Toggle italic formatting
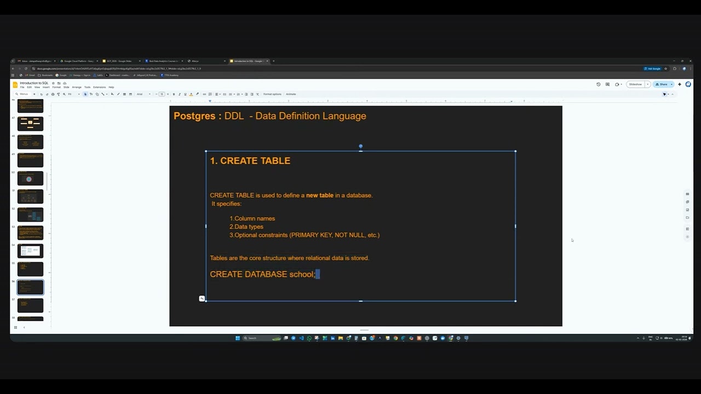The height and width of the screenshot is (394, 701). coord(180,94)
